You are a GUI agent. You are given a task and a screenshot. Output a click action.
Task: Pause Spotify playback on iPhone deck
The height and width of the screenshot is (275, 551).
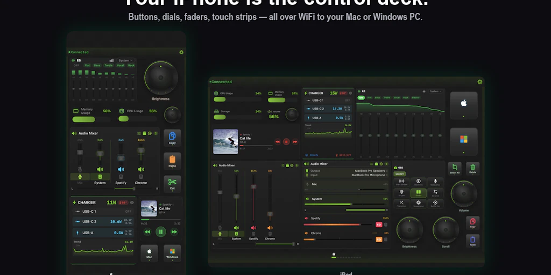pyautogui.click(x=160, y=231)
